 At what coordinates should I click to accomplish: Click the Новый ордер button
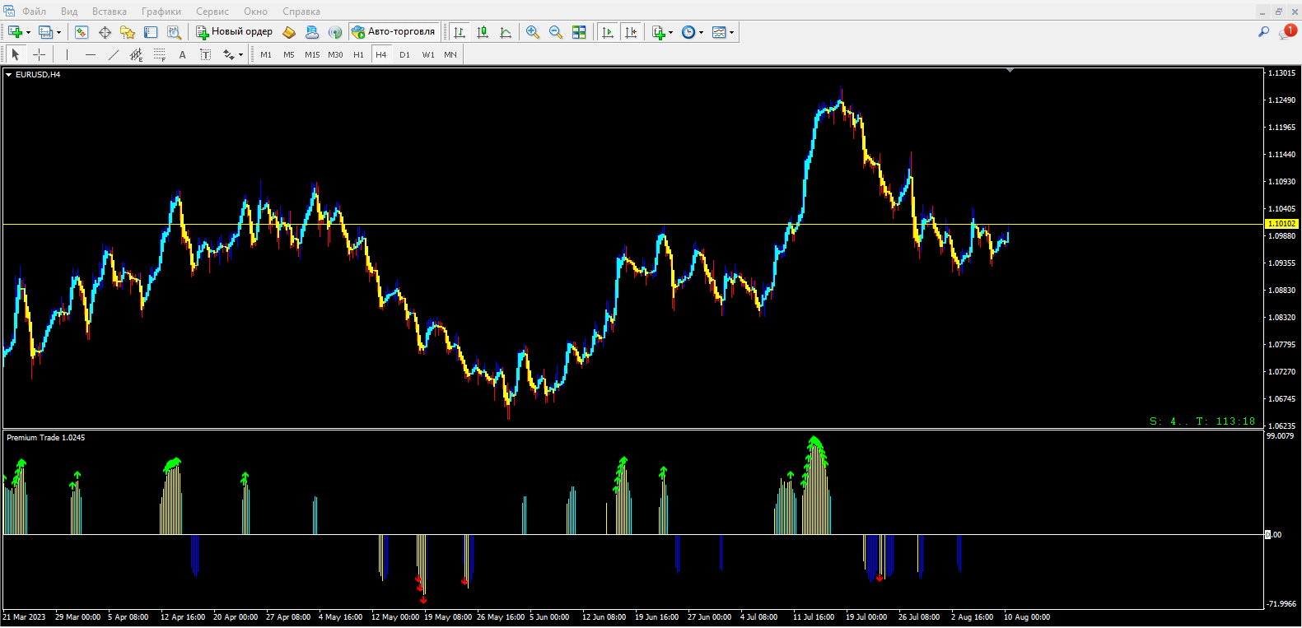pos(234,32)
